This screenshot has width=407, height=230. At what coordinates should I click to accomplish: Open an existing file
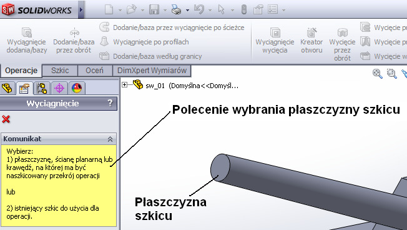pyautogui.click(x=131, y=10)
